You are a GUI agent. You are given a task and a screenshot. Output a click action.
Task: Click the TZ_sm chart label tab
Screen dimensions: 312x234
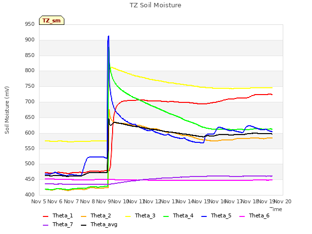point(52,20)
